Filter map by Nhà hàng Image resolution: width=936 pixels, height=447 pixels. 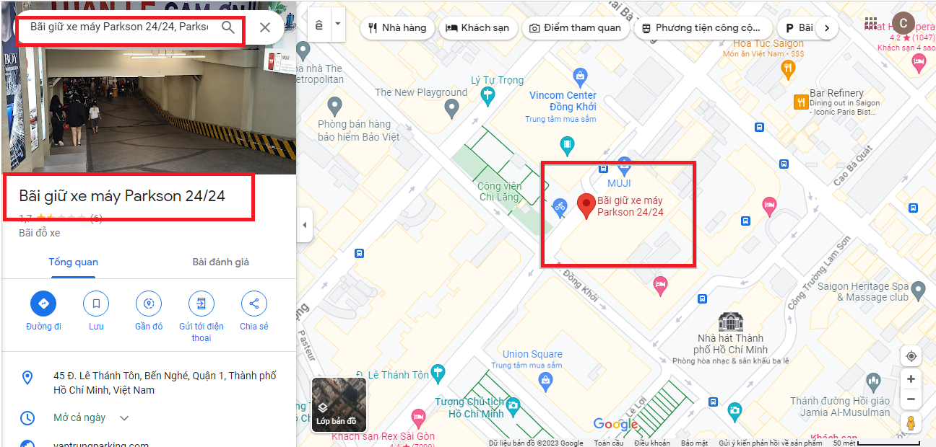tap(397, 28)
